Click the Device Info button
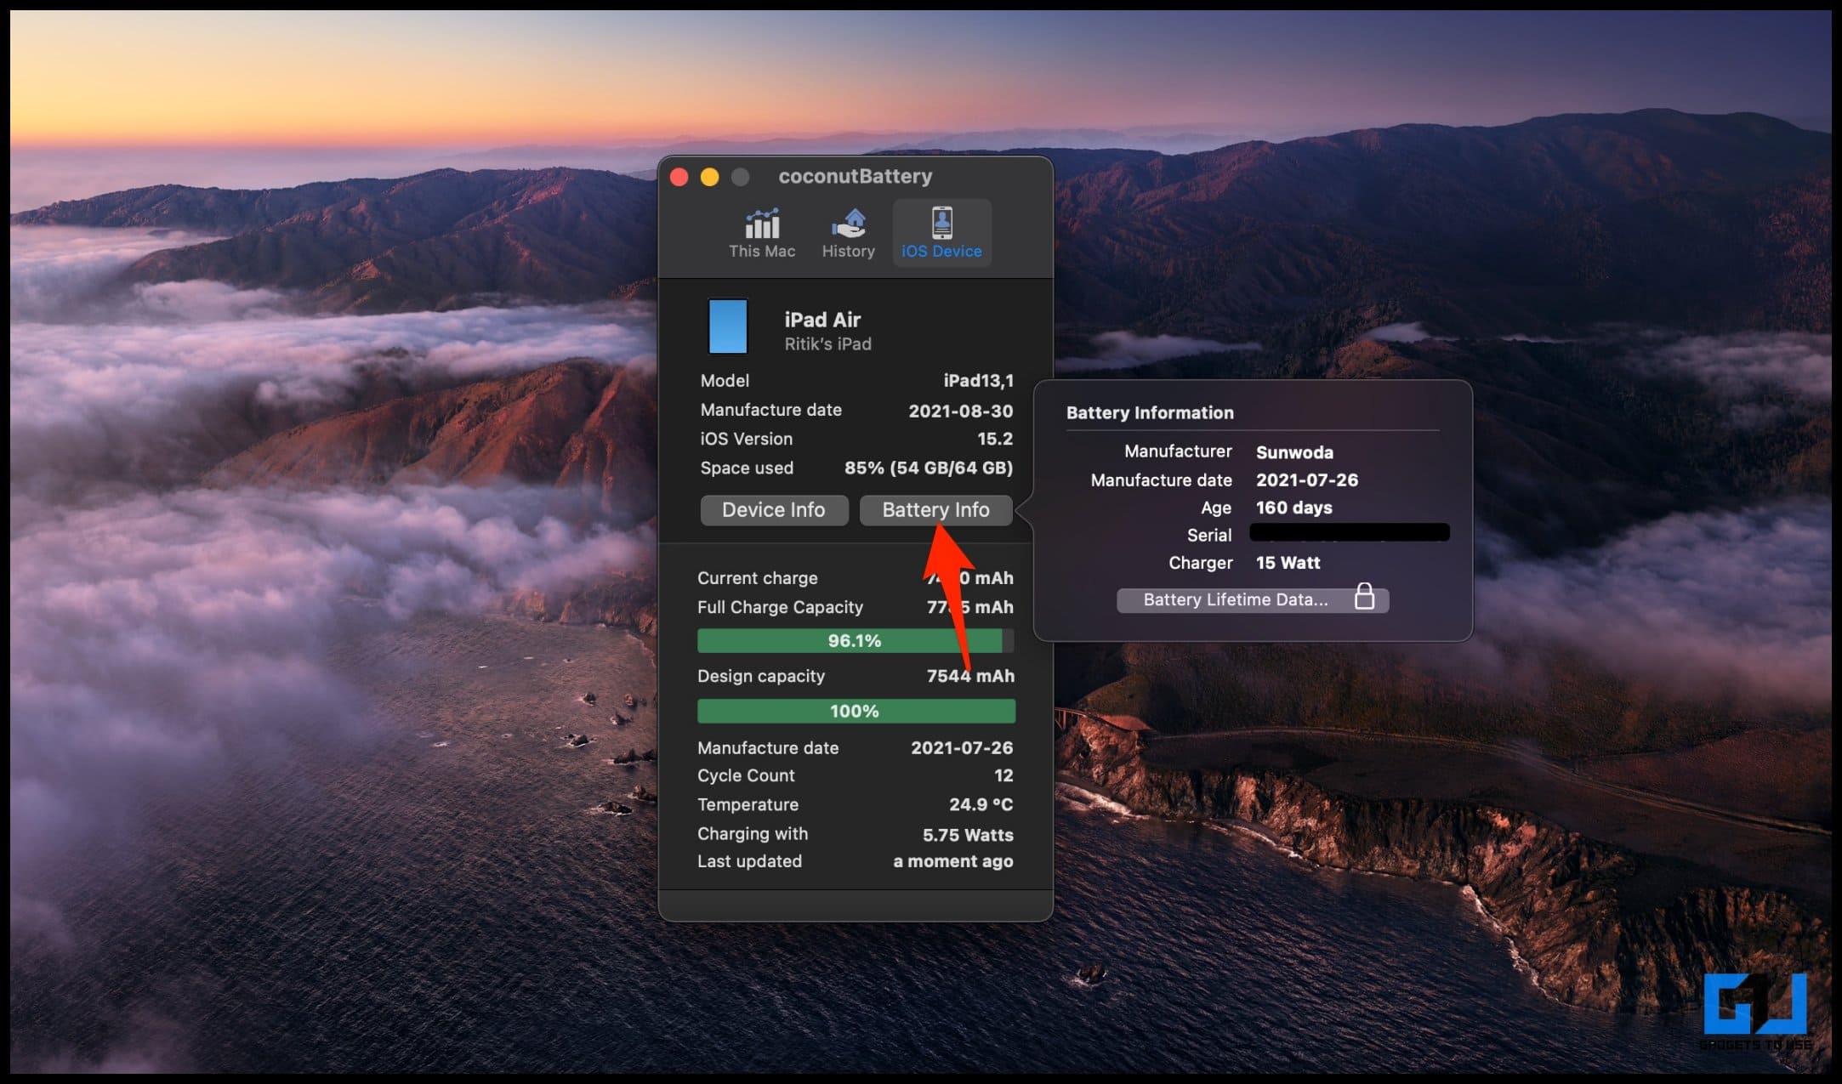The height and width of the screenshot is (1084, 1842). [774, 510]
